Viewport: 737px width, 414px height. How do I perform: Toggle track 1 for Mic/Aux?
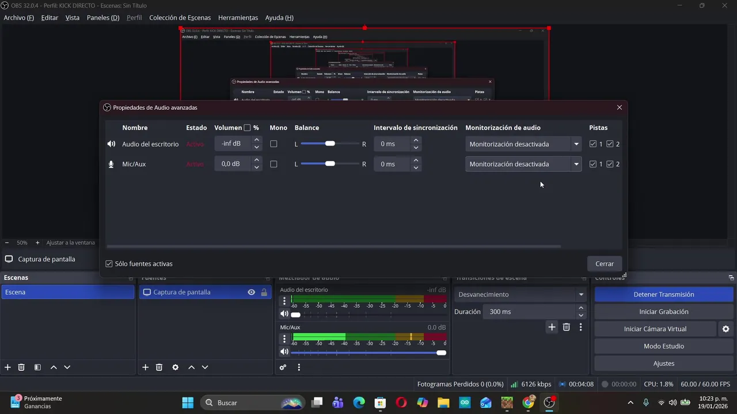pyautogui.click(x=593, y=164)
